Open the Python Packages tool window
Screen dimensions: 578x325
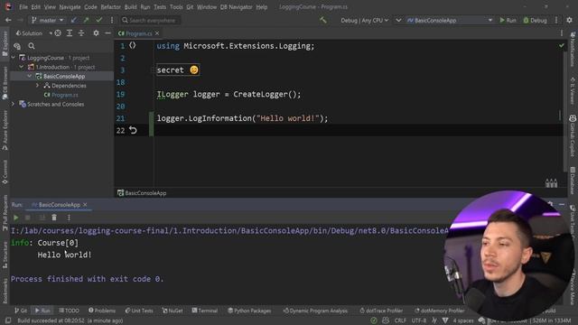(x=249, y=311)
